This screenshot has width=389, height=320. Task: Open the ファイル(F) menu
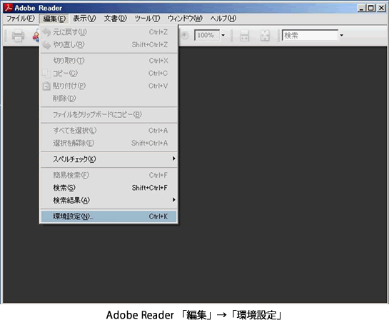point(21,19)
